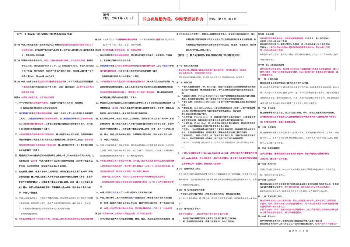Screen dimensions: 350x247
Task: Click the heading '【附件一】電話銀行與行動銀行服務系統約定事項'
Action: pyautogui.click(x=43, y=34)
